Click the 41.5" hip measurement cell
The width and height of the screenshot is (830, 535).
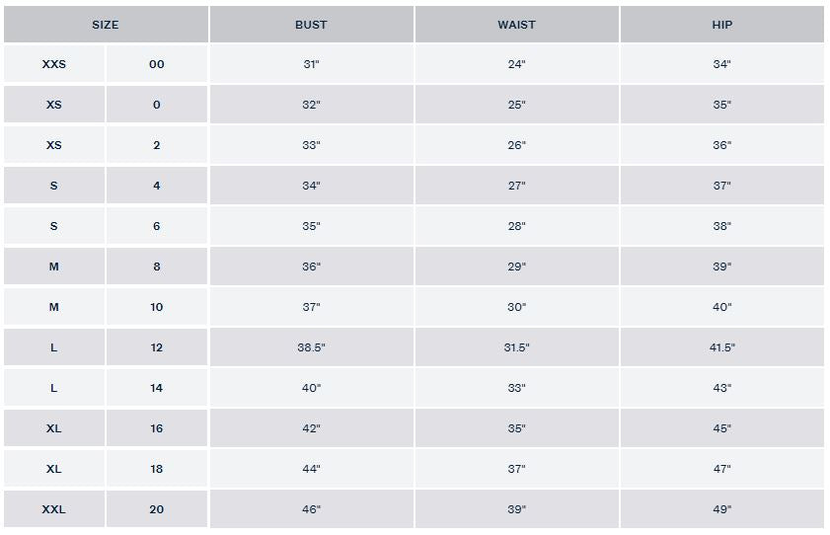(x=722, y=347)
